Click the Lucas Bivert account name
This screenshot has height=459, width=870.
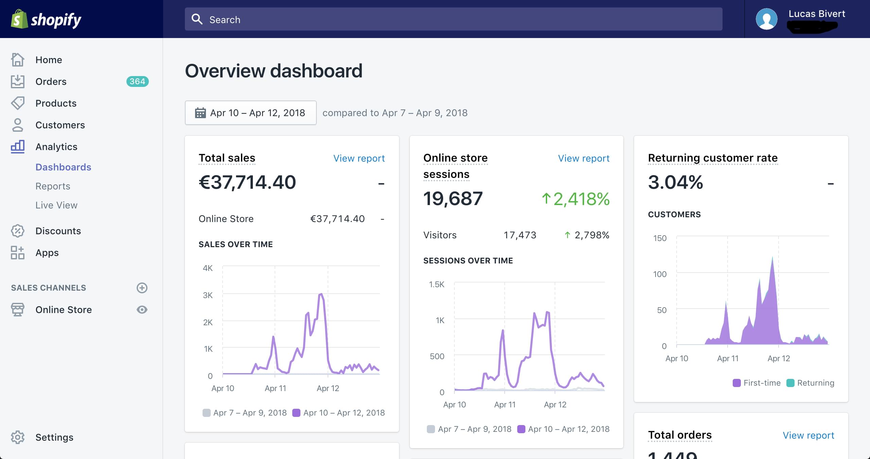817,14
